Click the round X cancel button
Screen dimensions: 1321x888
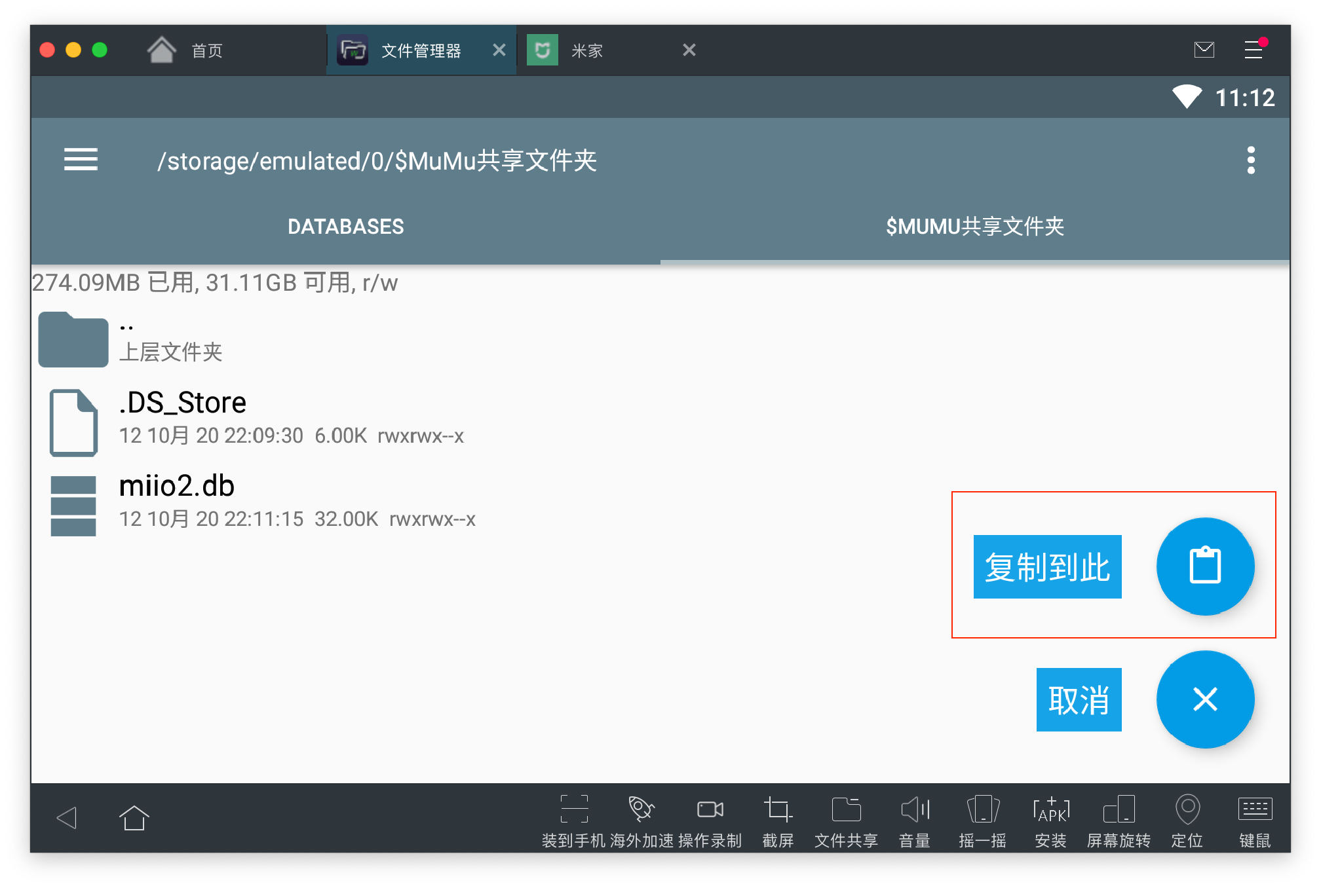(x=1204, y=699)
